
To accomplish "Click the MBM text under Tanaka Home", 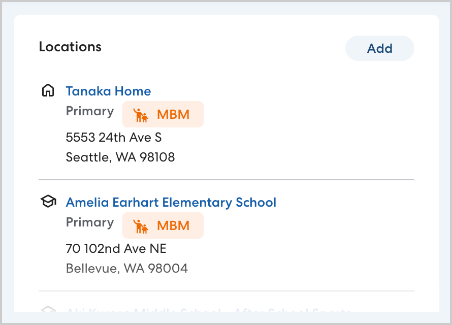I will [173, 115].
